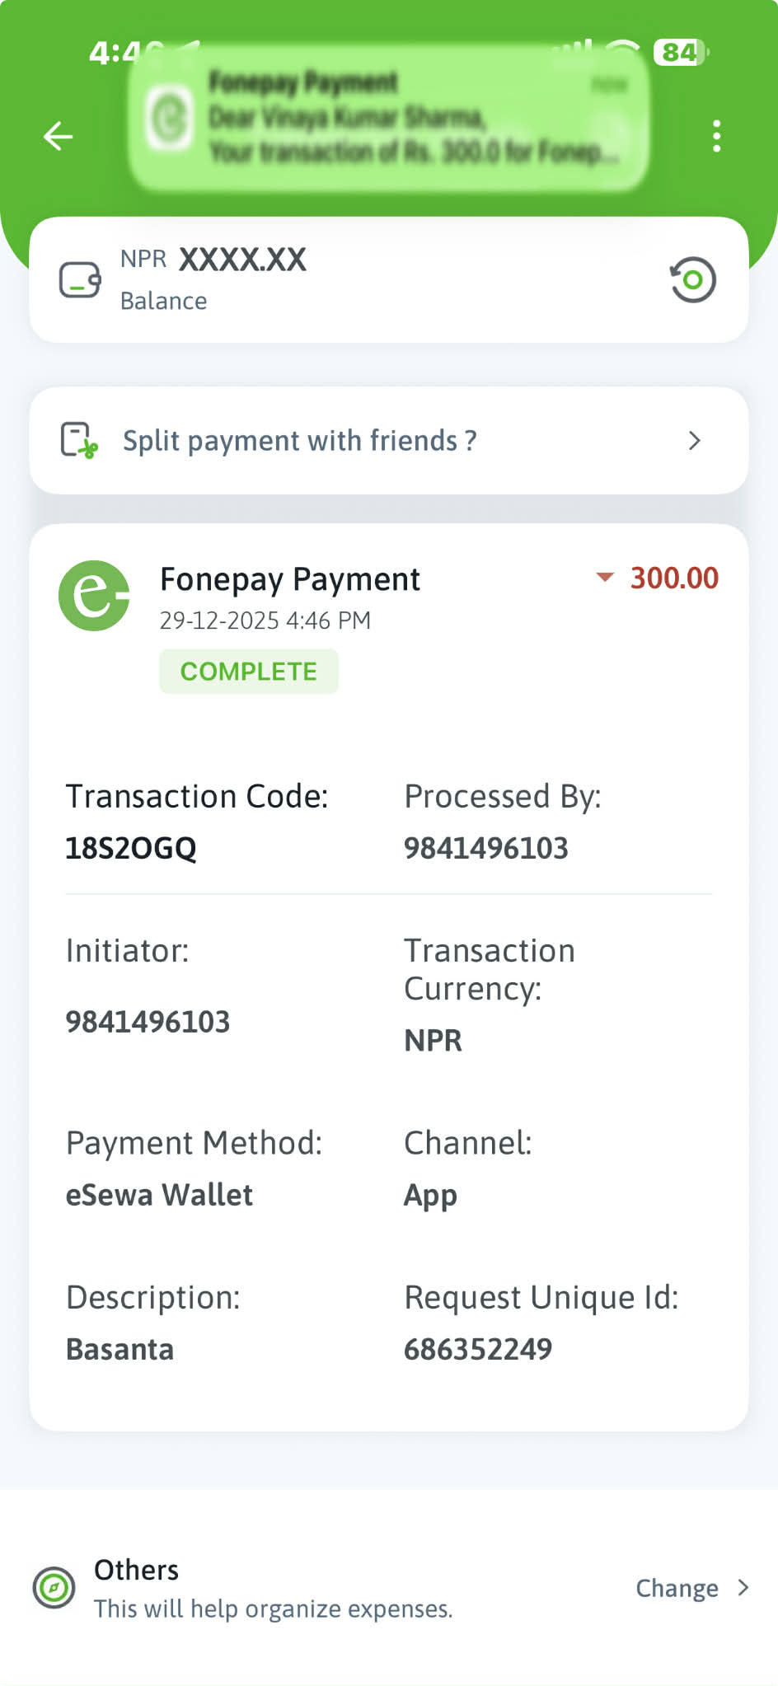Tap the Request Unique Id 686352249
The image size is (778, 1686).
[x=478, y=1349]
